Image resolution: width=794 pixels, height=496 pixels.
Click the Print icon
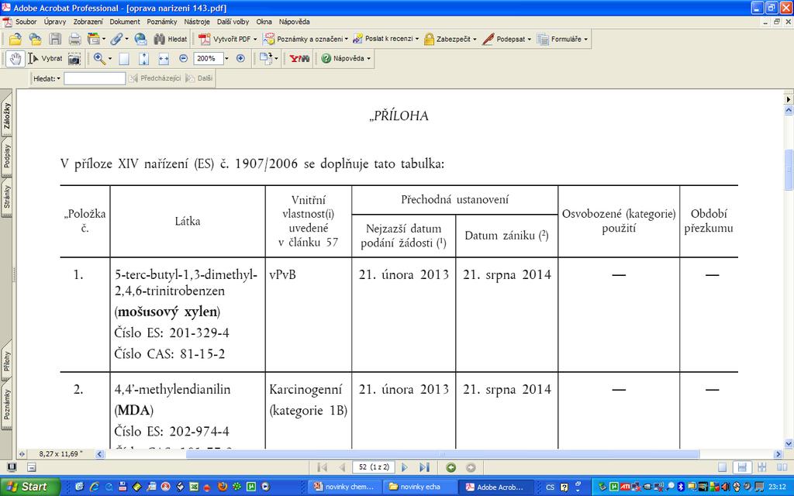click(x=75, y=39)
